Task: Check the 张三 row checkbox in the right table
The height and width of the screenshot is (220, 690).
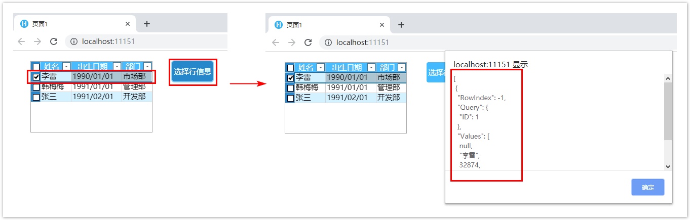Action: pos(290,98)
